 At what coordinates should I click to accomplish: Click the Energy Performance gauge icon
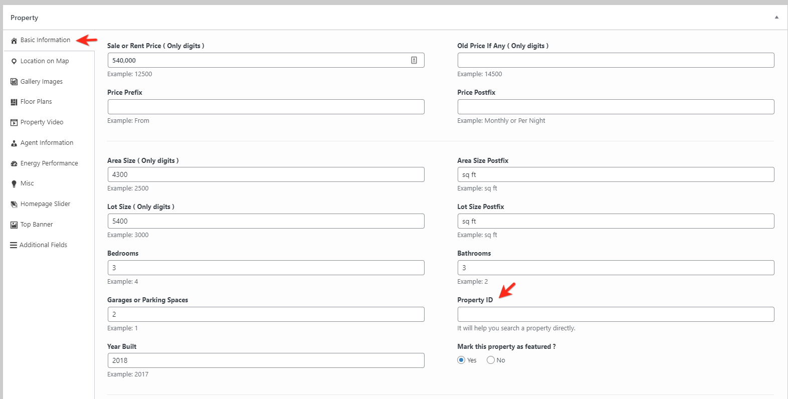[x=14, y=163]
